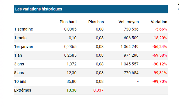Image resolution: width=179 pixels, height=107 pixels.
Task: Select the -5,66% weekly variation
Action: [161, 29]
